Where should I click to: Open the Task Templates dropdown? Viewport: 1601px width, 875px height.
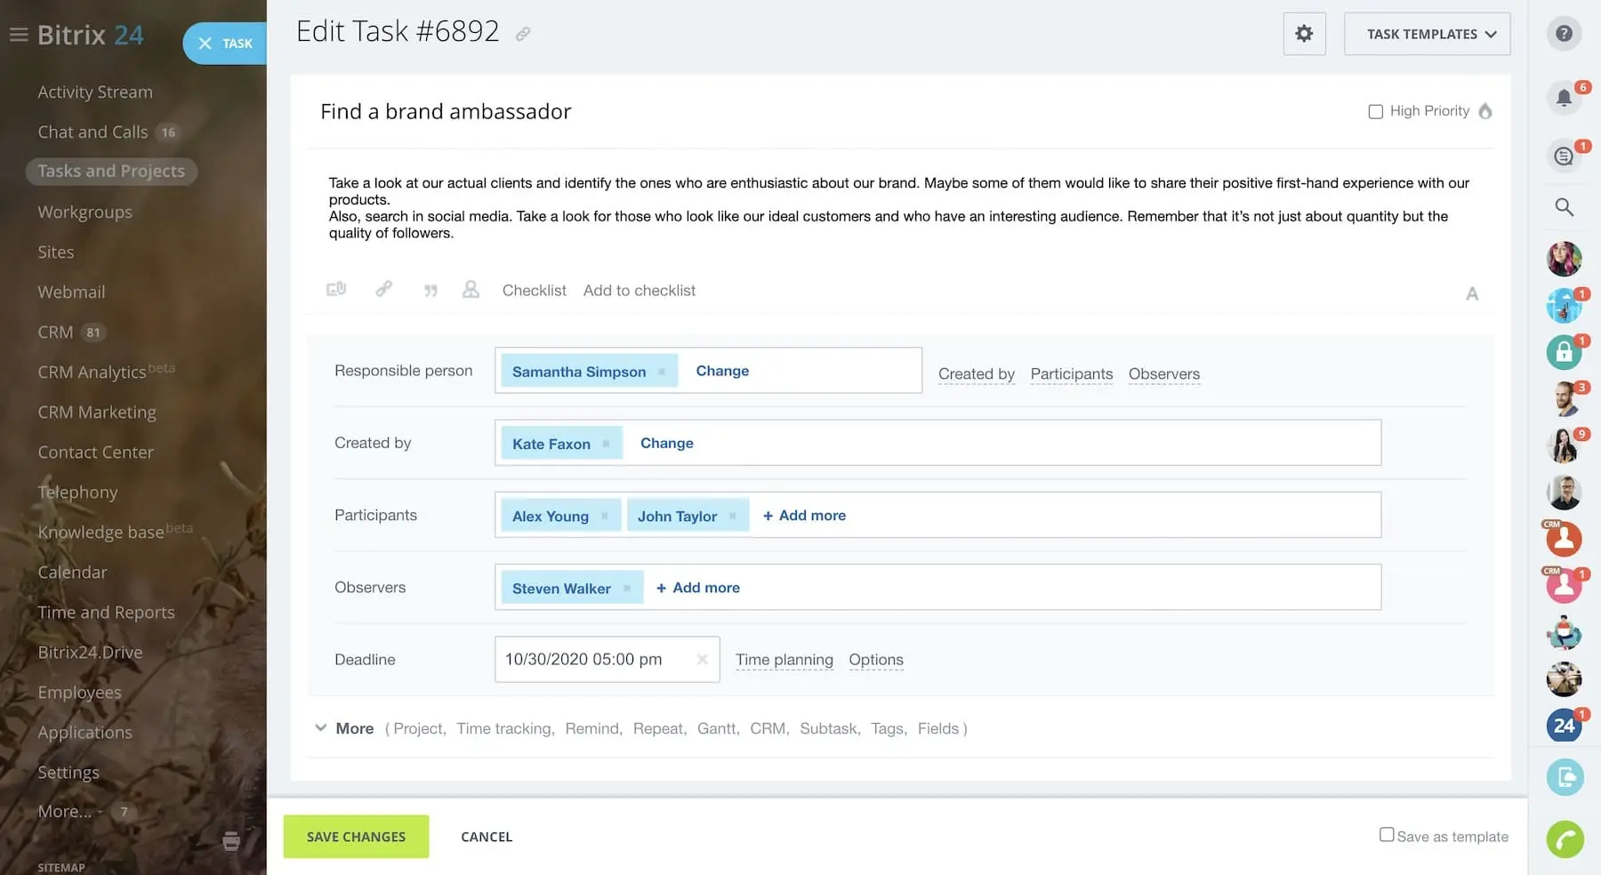coord(1427,34)
